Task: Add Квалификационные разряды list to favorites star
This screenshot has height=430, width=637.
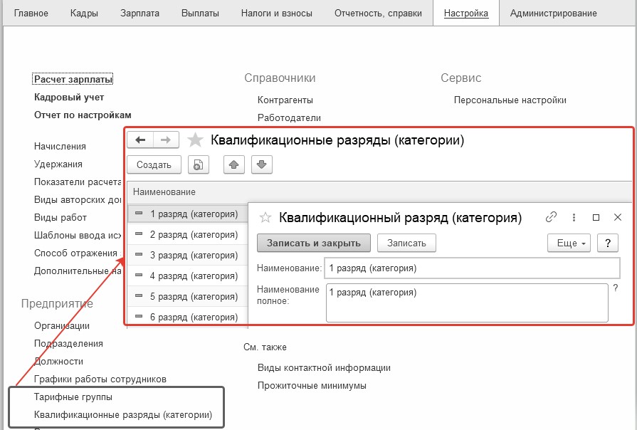Action: click(195, 140)
